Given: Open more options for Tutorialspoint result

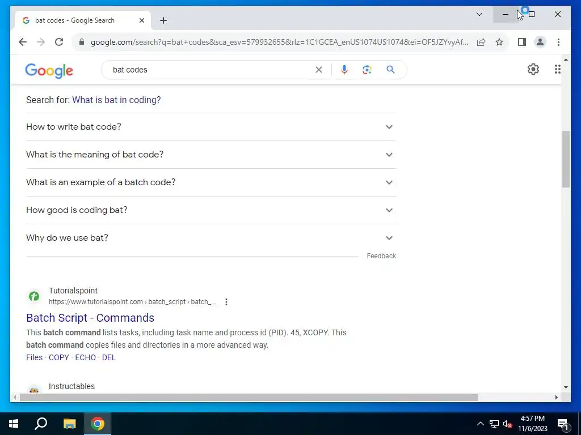Looking at the screenshot, I should [x=226, y=302].
